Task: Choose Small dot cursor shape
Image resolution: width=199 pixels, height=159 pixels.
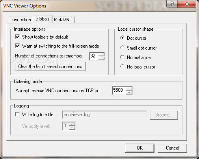Action: (122, 48)
